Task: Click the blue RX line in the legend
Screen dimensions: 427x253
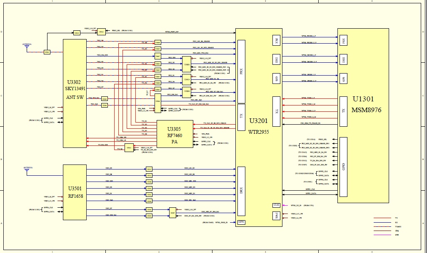Action: 382,222
